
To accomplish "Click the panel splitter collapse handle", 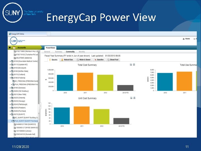I will 41,106.
